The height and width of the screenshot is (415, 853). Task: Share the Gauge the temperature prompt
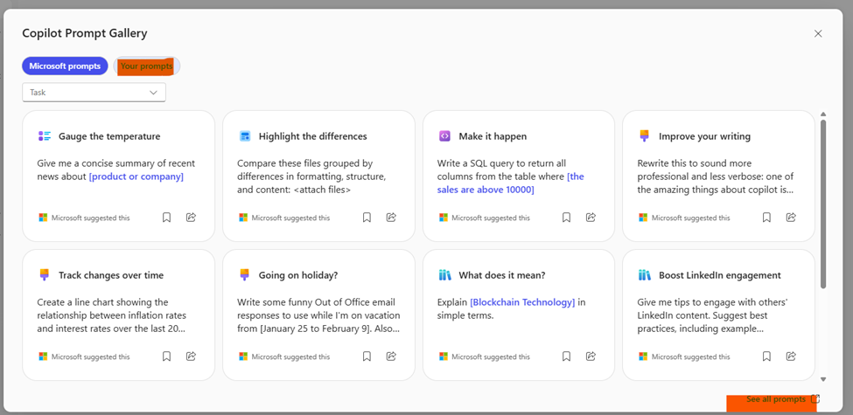point(191,218)
